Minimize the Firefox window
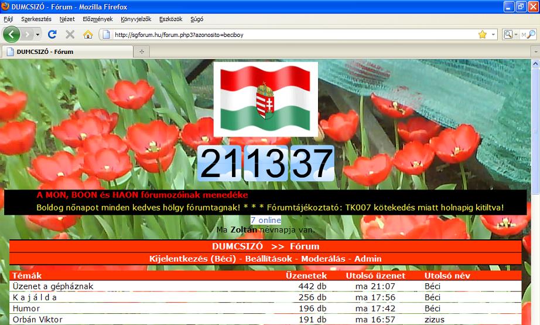The height and width of the screenshot is (325, 540). pyautogui.click(x=510, y=6)
